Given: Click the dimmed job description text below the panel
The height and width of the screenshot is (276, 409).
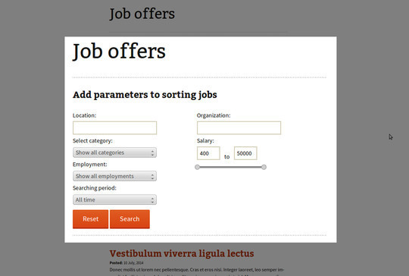Looking at the screenshot, I should coord(197,271).
